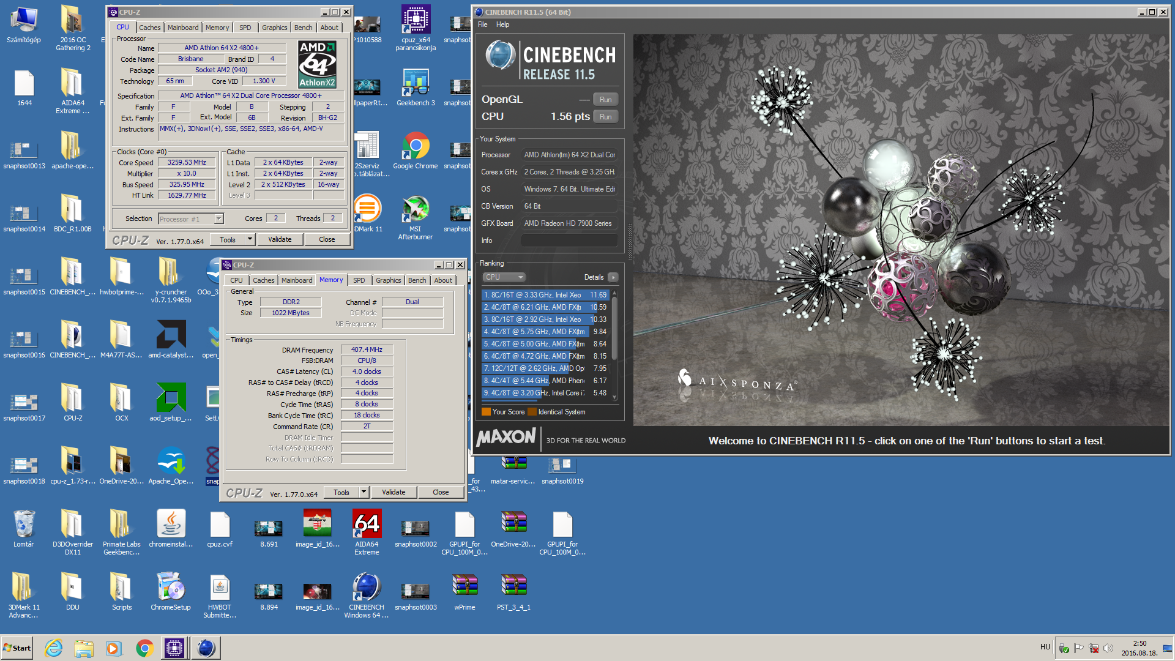Open the CPU ranking dropdown in Cinebench
1175x661 pixels.
(504, 277)
